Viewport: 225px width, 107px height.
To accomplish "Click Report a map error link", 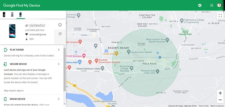I will coord(217,106).
